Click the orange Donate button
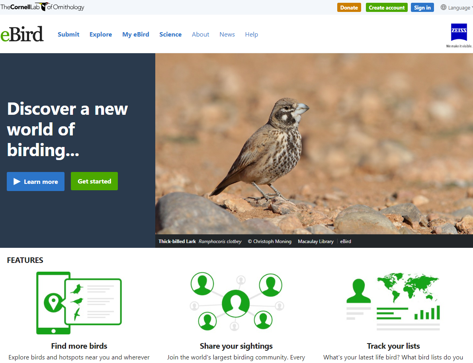Screen dimensions: 473x363 (x=349, y=8)
